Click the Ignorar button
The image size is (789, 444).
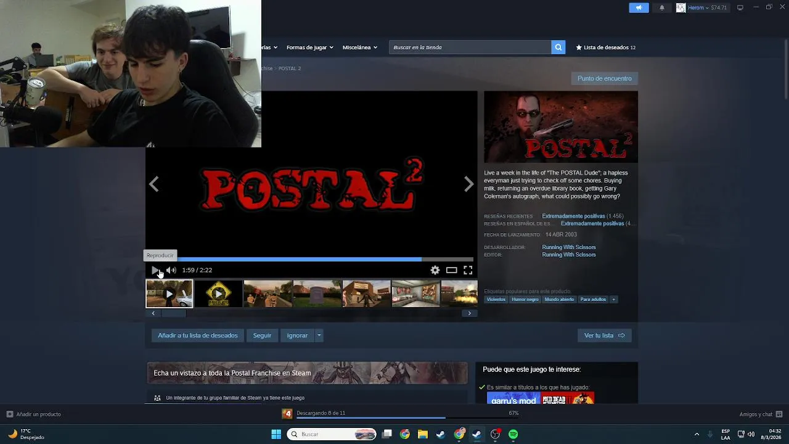(297, 335)
